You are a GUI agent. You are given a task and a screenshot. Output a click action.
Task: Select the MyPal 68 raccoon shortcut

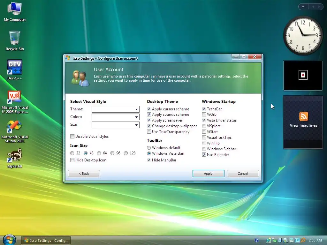click(15, 158)
